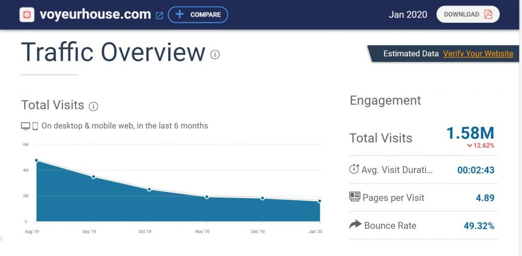Click the info icon beside Total Visits heading
Image resolution: width=522 pixels, height=256 pixels.
tap(93, 106)
